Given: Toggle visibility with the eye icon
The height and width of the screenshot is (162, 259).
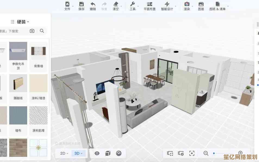Looking at the screenshot, I should tap(97, 153).
